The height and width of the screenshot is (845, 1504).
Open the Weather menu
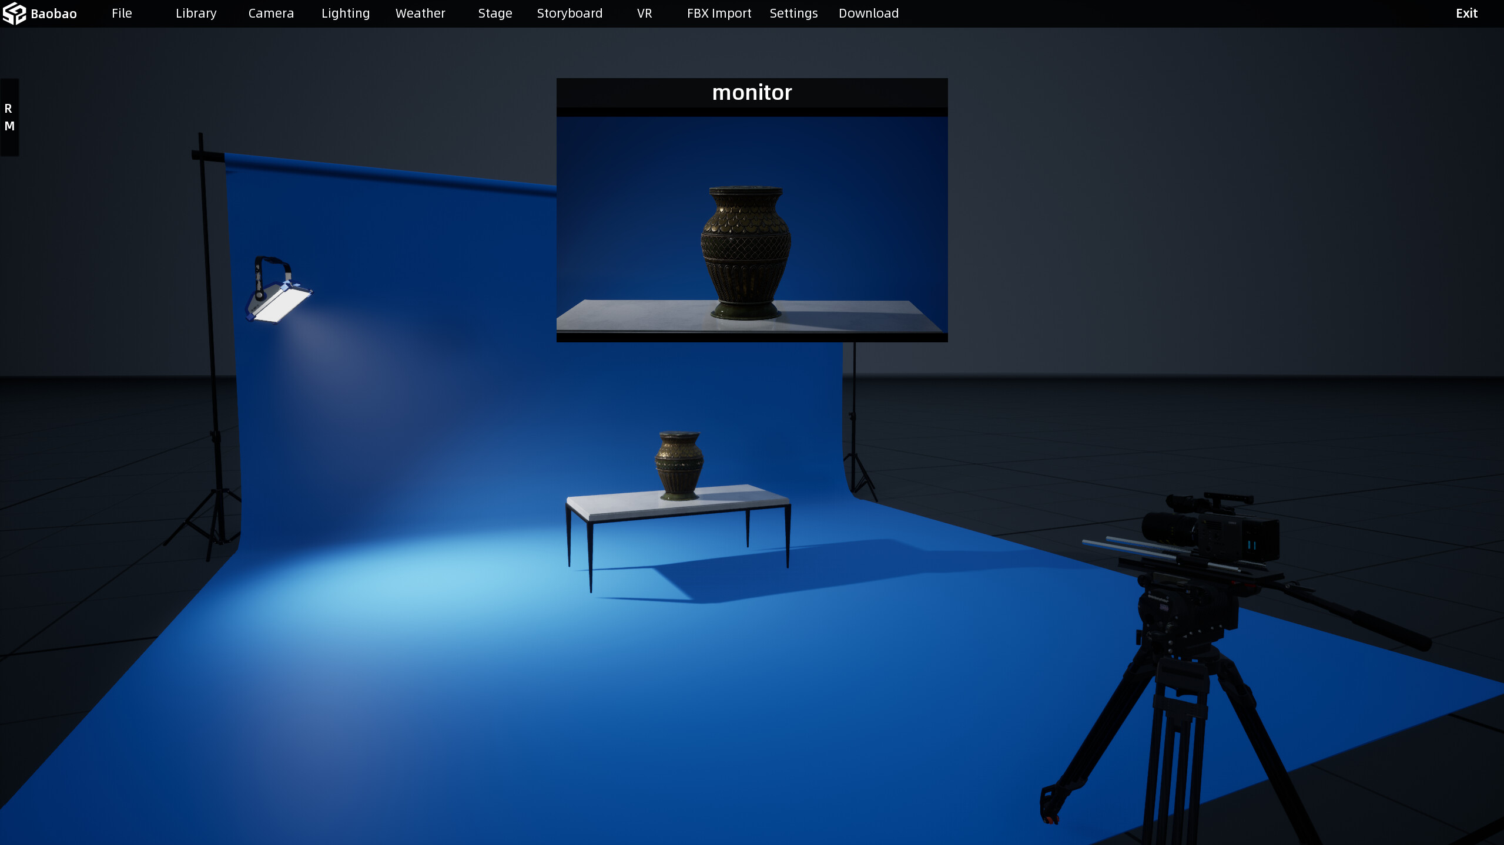click(420, 12)
